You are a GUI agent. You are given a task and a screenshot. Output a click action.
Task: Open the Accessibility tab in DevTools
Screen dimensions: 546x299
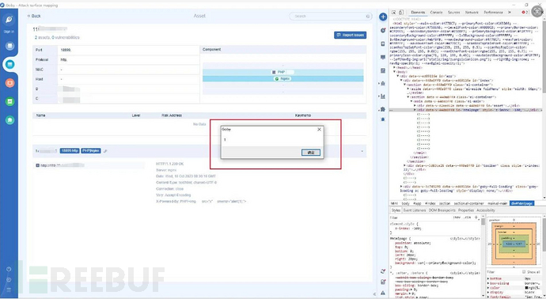[486, 210]
